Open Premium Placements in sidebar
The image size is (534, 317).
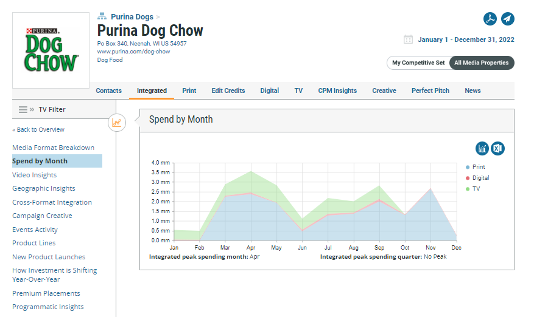click(x=46, y=293)
